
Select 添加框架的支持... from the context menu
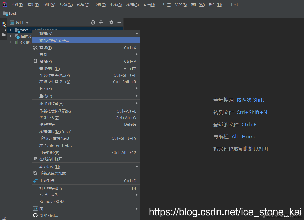(x=86, y=40)
